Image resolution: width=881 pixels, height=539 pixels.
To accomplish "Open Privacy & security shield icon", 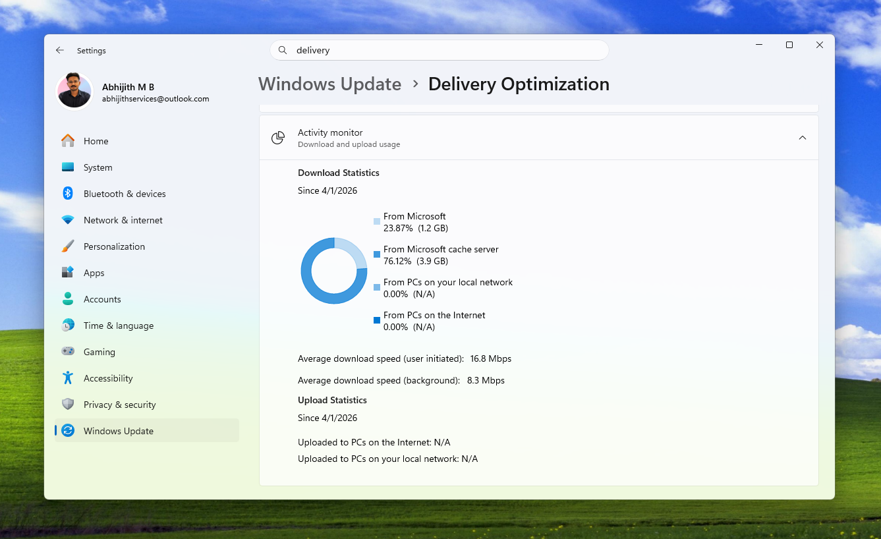I will 68,404.
